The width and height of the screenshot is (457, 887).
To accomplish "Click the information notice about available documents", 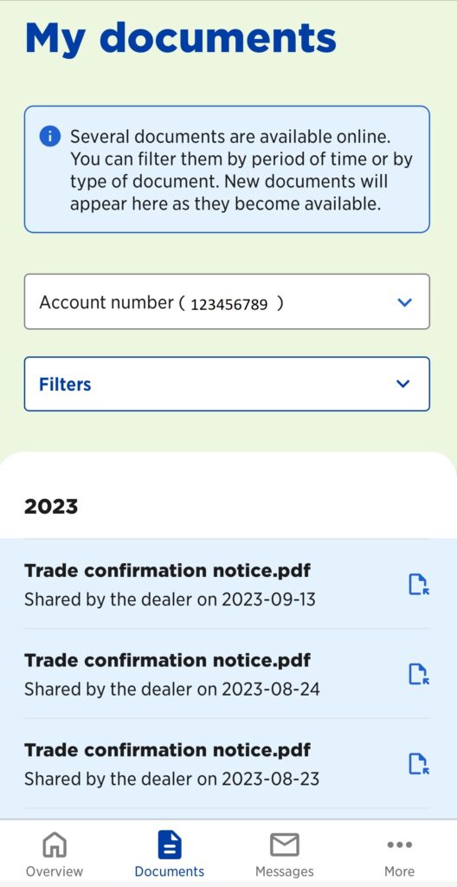I will coord(227,169).
